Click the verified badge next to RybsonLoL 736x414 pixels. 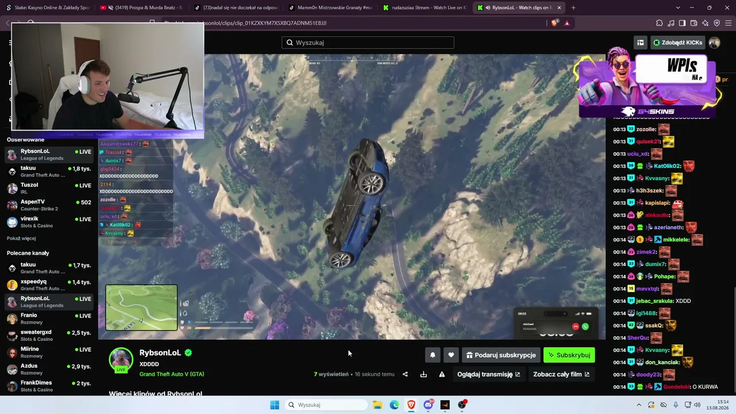[189, 353]
